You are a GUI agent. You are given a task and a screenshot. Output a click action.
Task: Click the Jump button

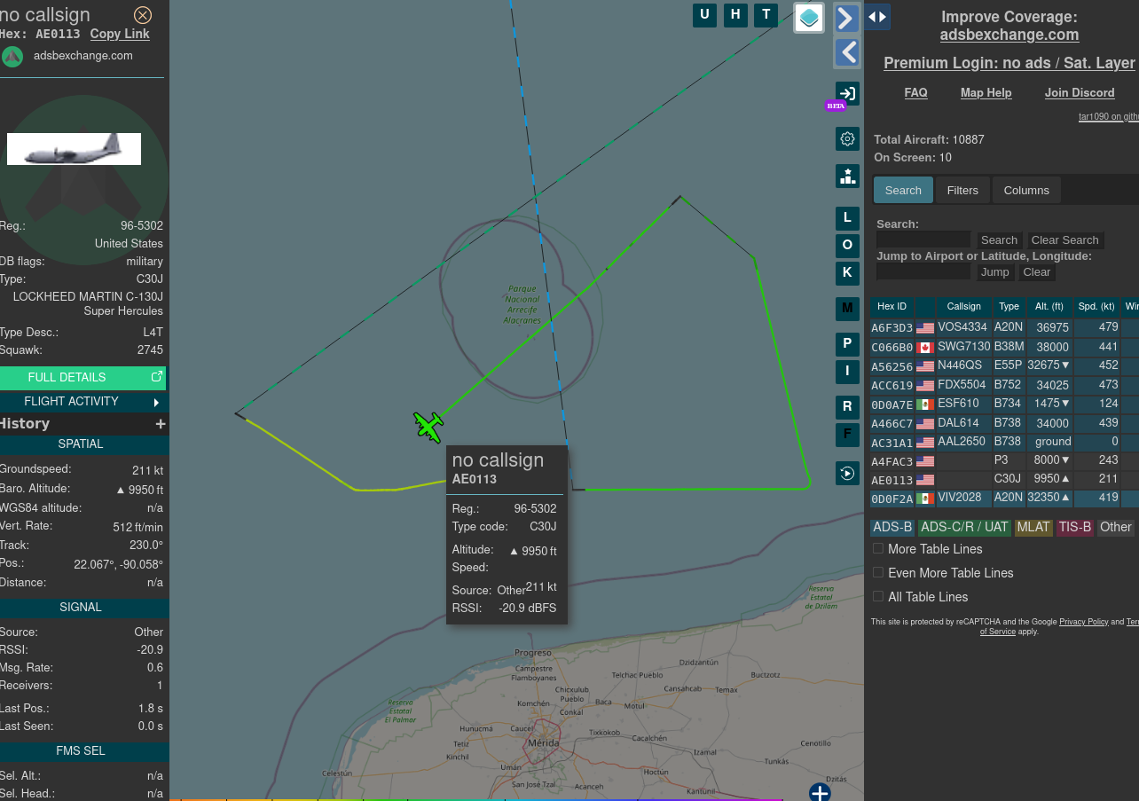click(x=994, y=271)
